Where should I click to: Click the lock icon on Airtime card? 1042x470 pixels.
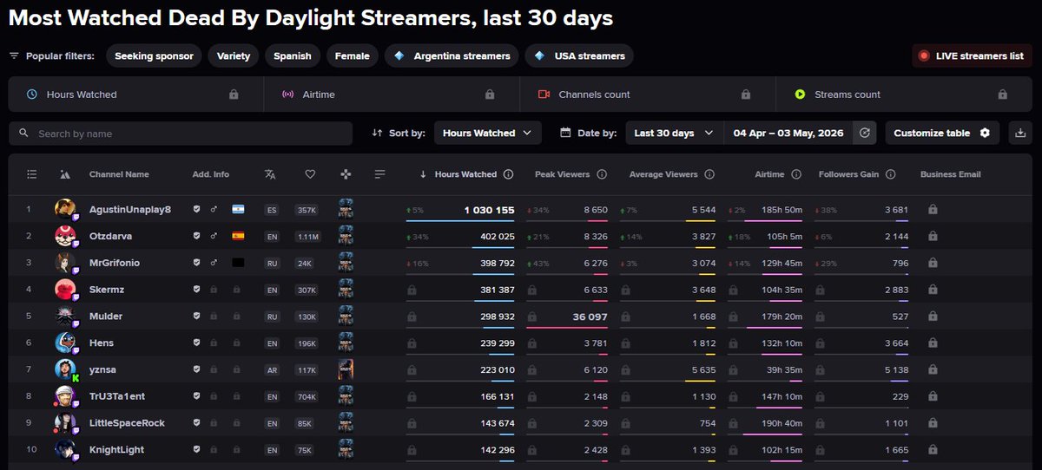(x=490, y=95)
